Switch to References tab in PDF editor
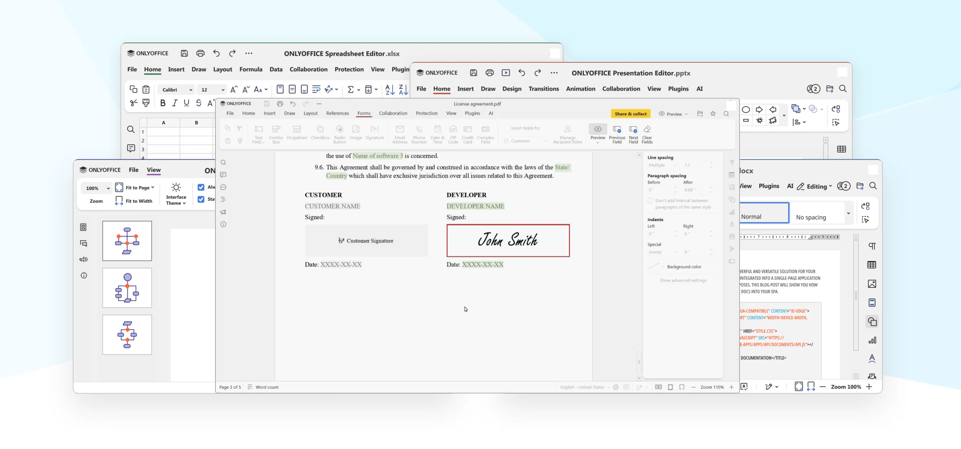Screen dimensions: 961x449 pyautogui.click(x=337, y=113)
